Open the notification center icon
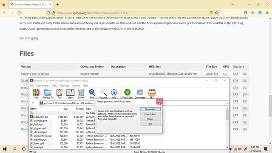The width and height of the screenshot is (272, 153). pos(265,149)
